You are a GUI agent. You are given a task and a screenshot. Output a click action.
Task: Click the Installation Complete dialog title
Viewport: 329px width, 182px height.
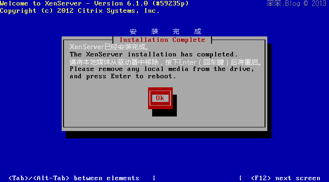point(162,40)
